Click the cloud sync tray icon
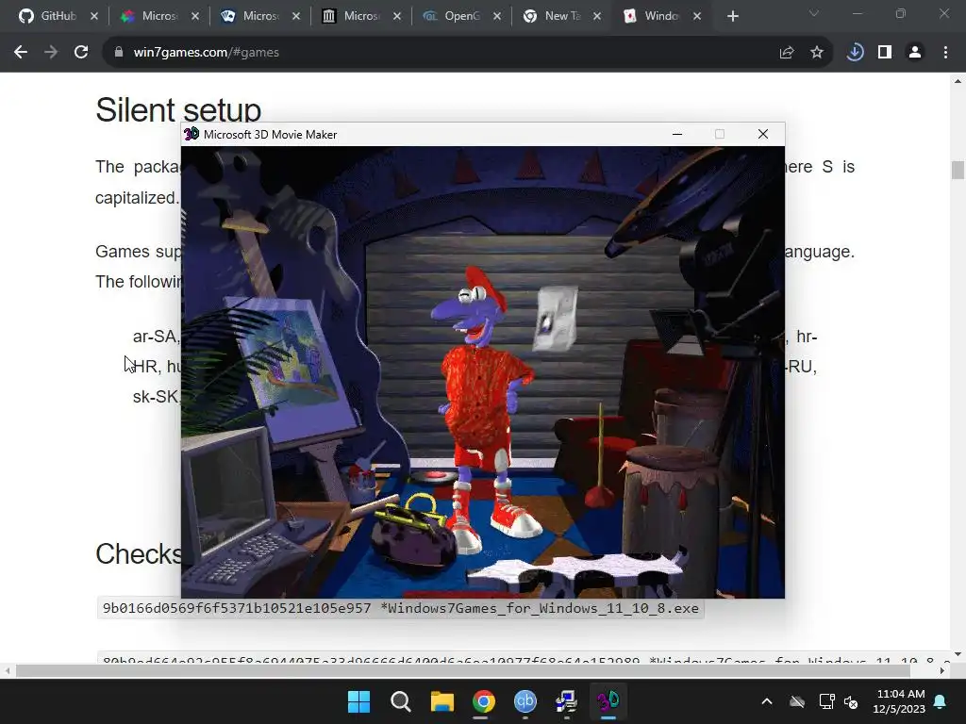The width and height of the screenshot is (966, 724). coord(797,701)
